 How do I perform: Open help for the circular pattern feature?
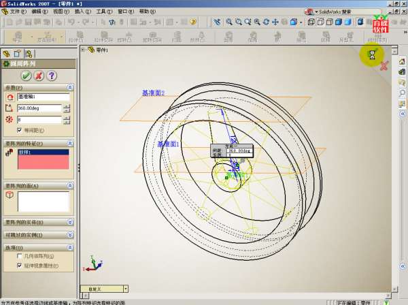coord(52,76)
